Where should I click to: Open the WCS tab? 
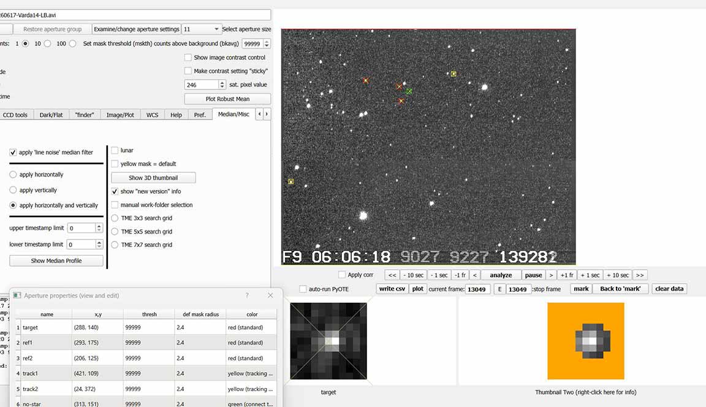click(x=152, y=115)
